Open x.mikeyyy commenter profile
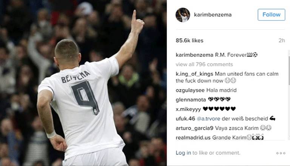290x166 pixels. (x=188, y=109)
